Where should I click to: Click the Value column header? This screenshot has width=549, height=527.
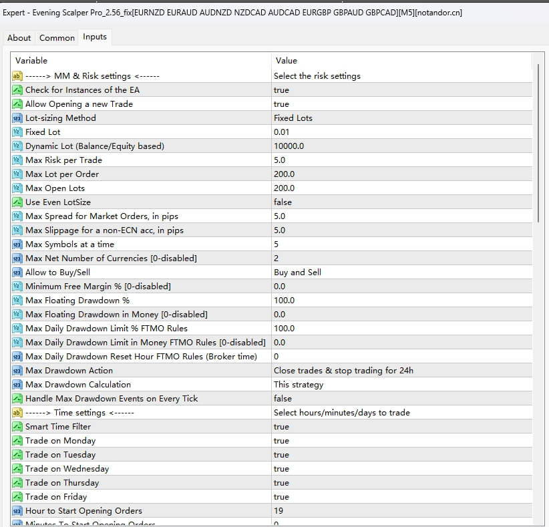(x=401, y=61)
